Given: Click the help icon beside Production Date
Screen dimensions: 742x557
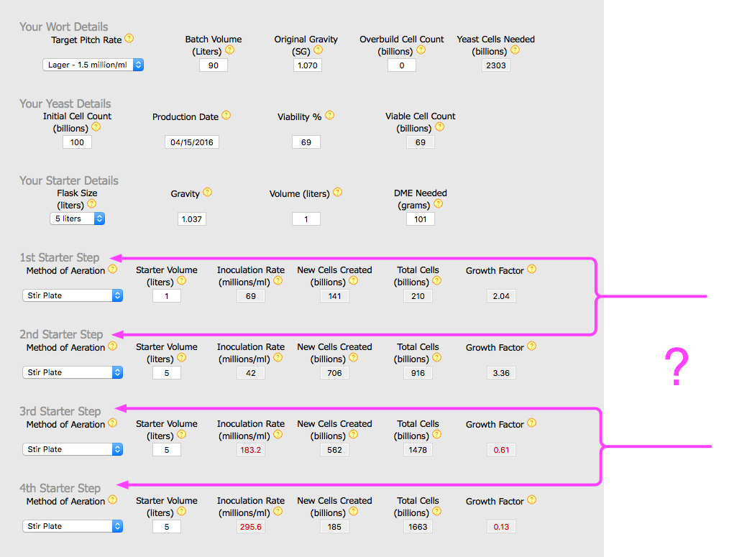Looking at the screenshot, I should click(226, 116).
